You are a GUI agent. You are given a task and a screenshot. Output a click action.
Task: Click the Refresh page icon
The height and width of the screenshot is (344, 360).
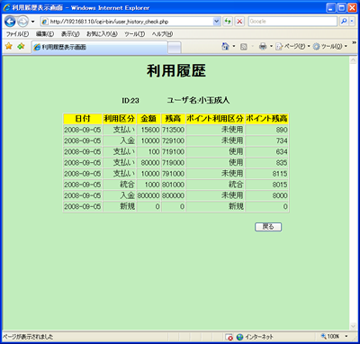pos(228,22)
